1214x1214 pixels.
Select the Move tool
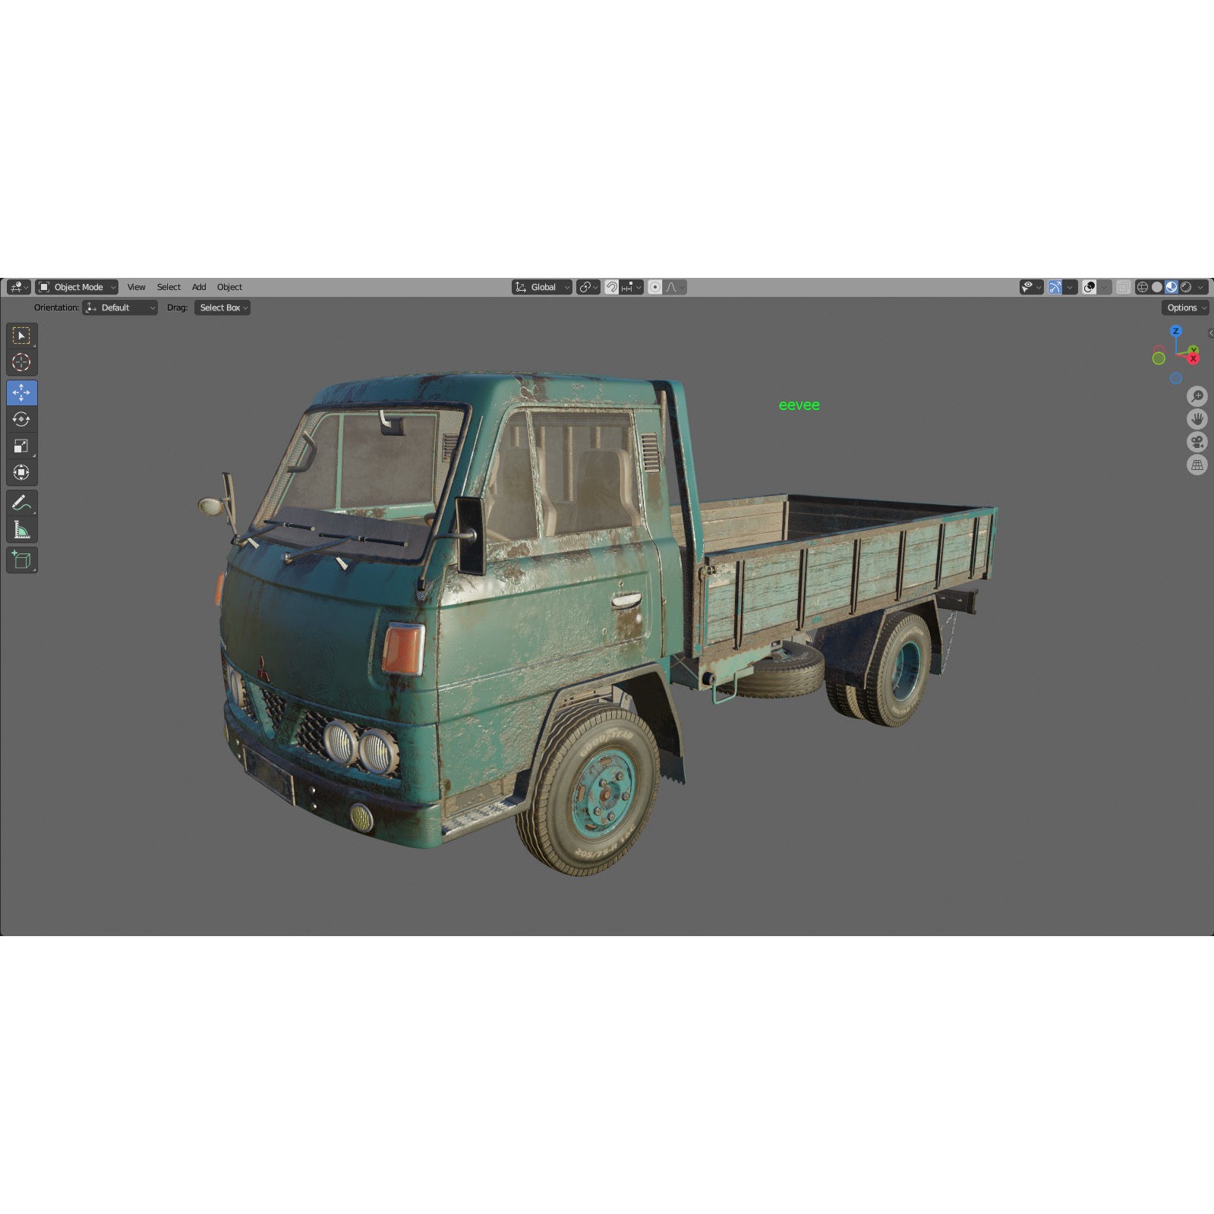point(21,393)
